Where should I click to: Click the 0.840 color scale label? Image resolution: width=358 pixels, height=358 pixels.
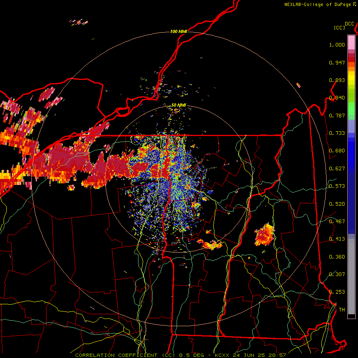pos(337,98)
